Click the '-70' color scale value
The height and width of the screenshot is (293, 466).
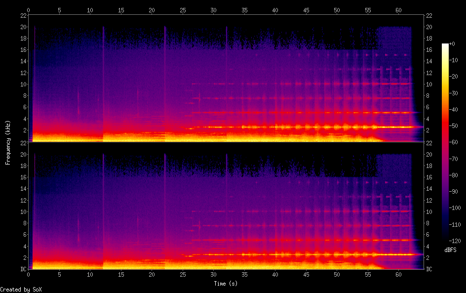454,159
